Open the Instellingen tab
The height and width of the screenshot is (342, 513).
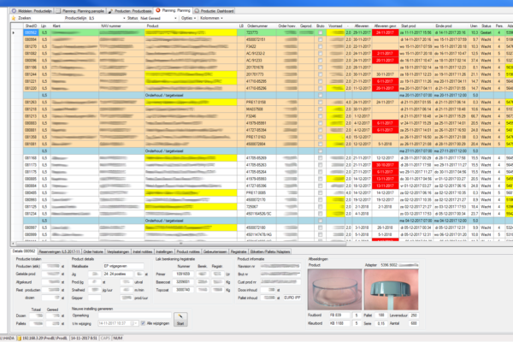164,251
